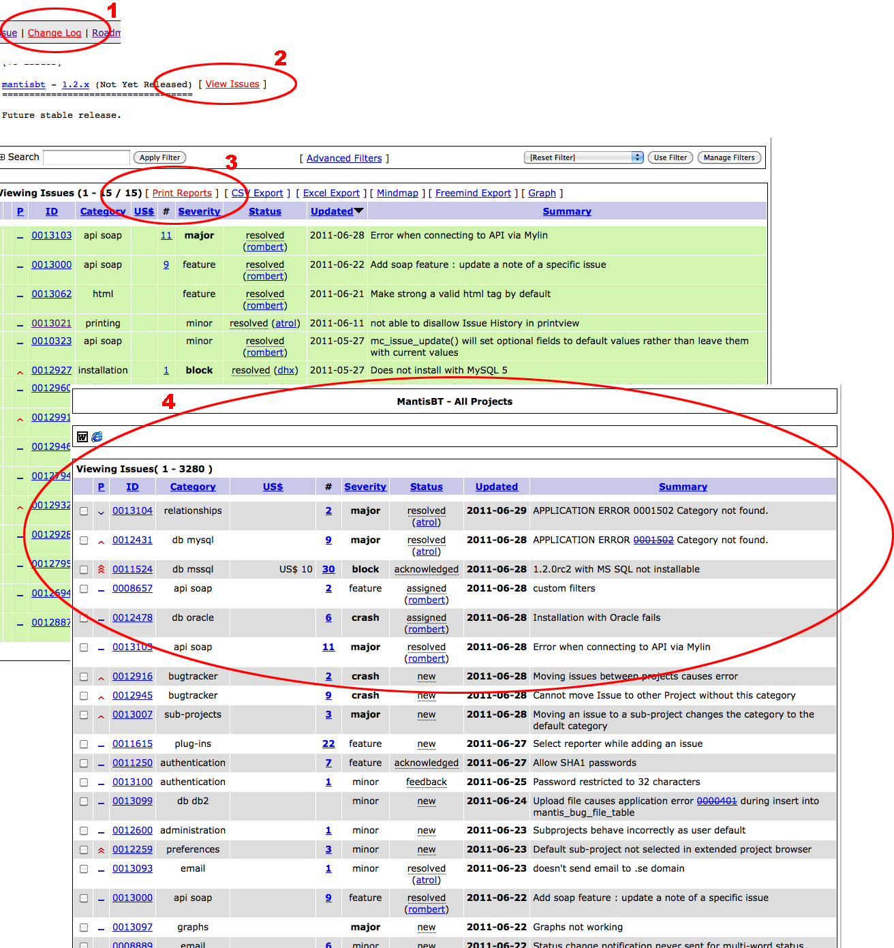Click priority icon for issue 0012945

coord(101,697)
